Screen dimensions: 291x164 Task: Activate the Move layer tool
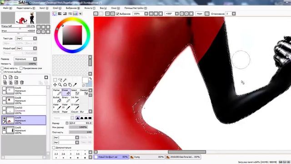(55, 85)
